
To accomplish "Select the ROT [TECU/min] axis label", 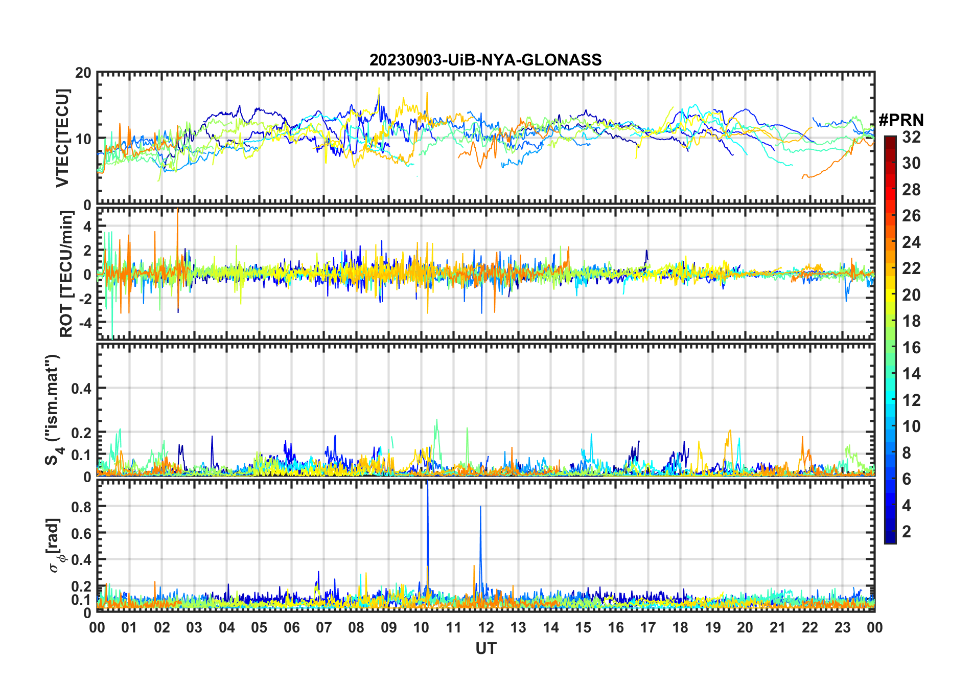I will tap(66, 274).
